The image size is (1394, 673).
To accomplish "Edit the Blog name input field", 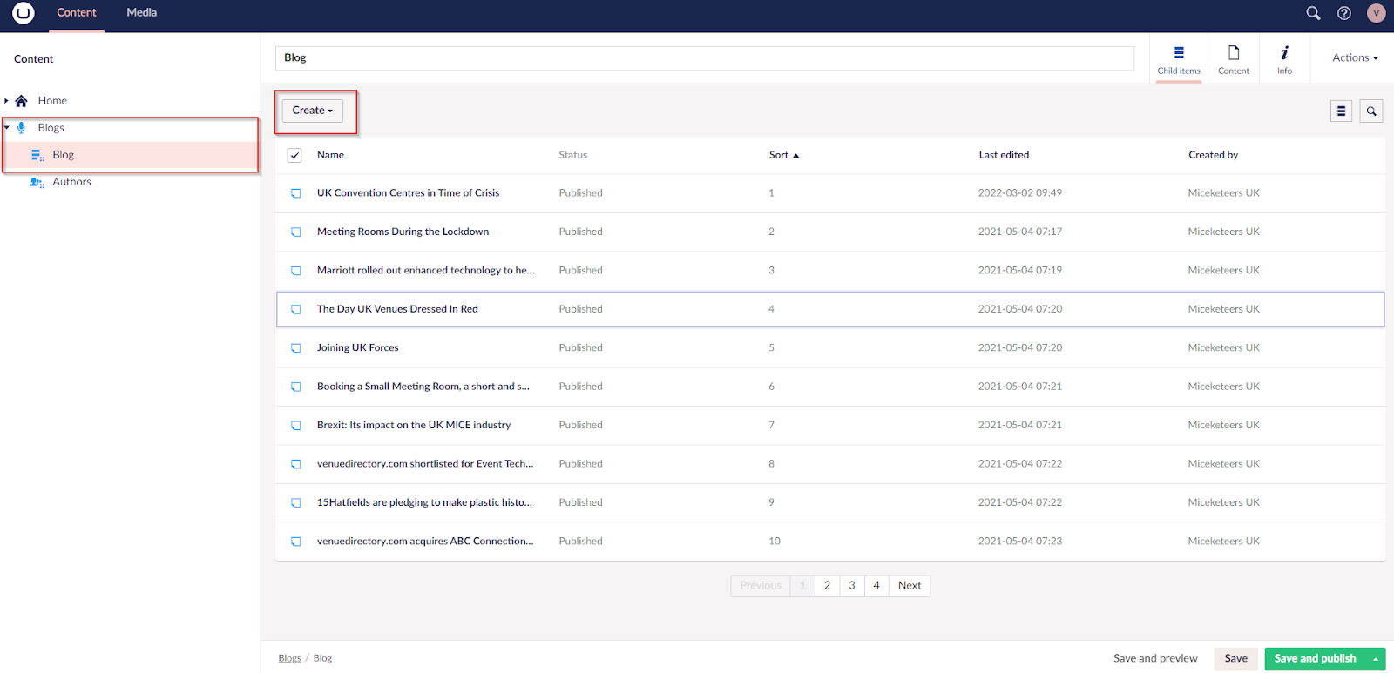I will click(705, 58).
